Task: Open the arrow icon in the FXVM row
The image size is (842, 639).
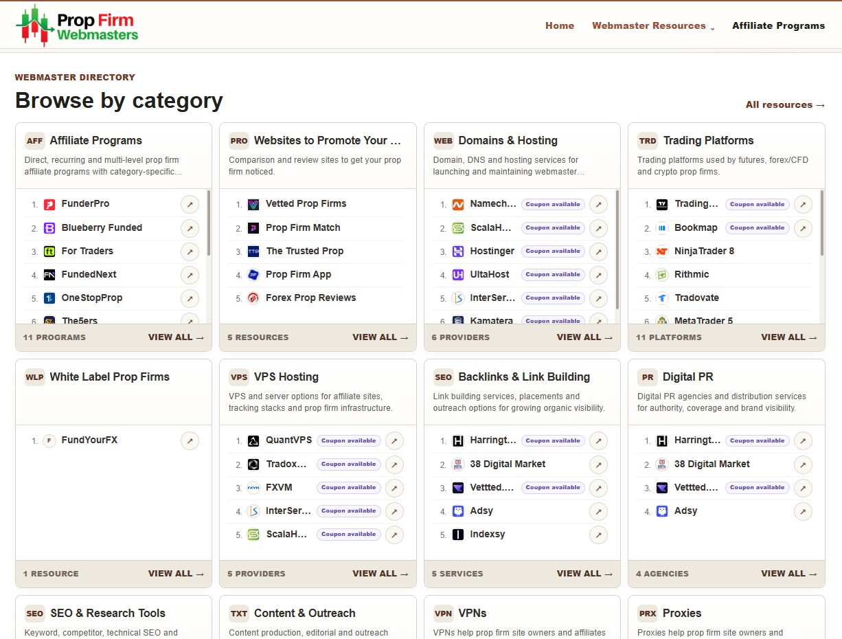Action: [394, 487]
